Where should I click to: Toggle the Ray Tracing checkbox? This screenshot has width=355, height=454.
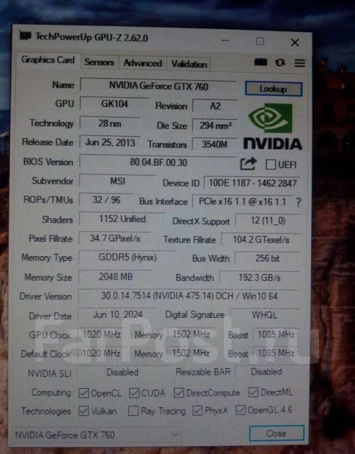point(133,411)
